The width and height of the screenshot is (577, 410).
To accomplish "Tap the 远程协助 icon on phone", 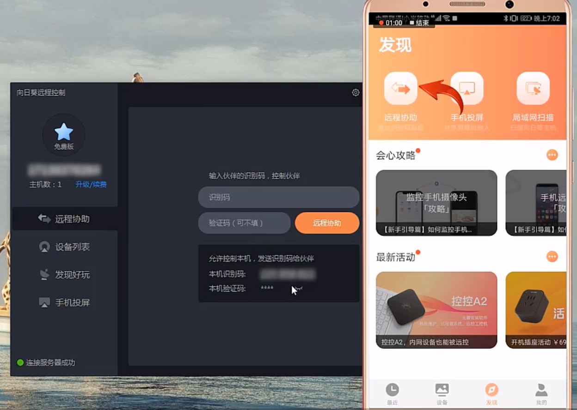I will [x=400, y=89].
